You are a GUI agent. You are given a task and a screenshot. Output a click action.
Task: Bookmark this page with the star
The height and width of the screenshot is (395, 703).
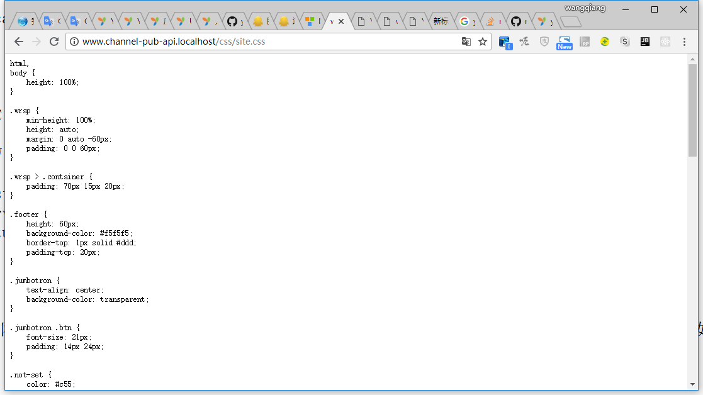[483, 42]
